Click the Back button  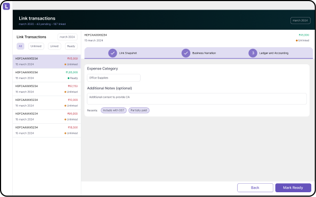[255, 188]
